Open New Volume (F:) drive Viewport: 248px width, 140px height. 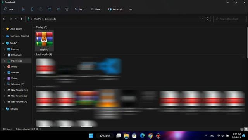pyautogui.click(x=19, y=102)
